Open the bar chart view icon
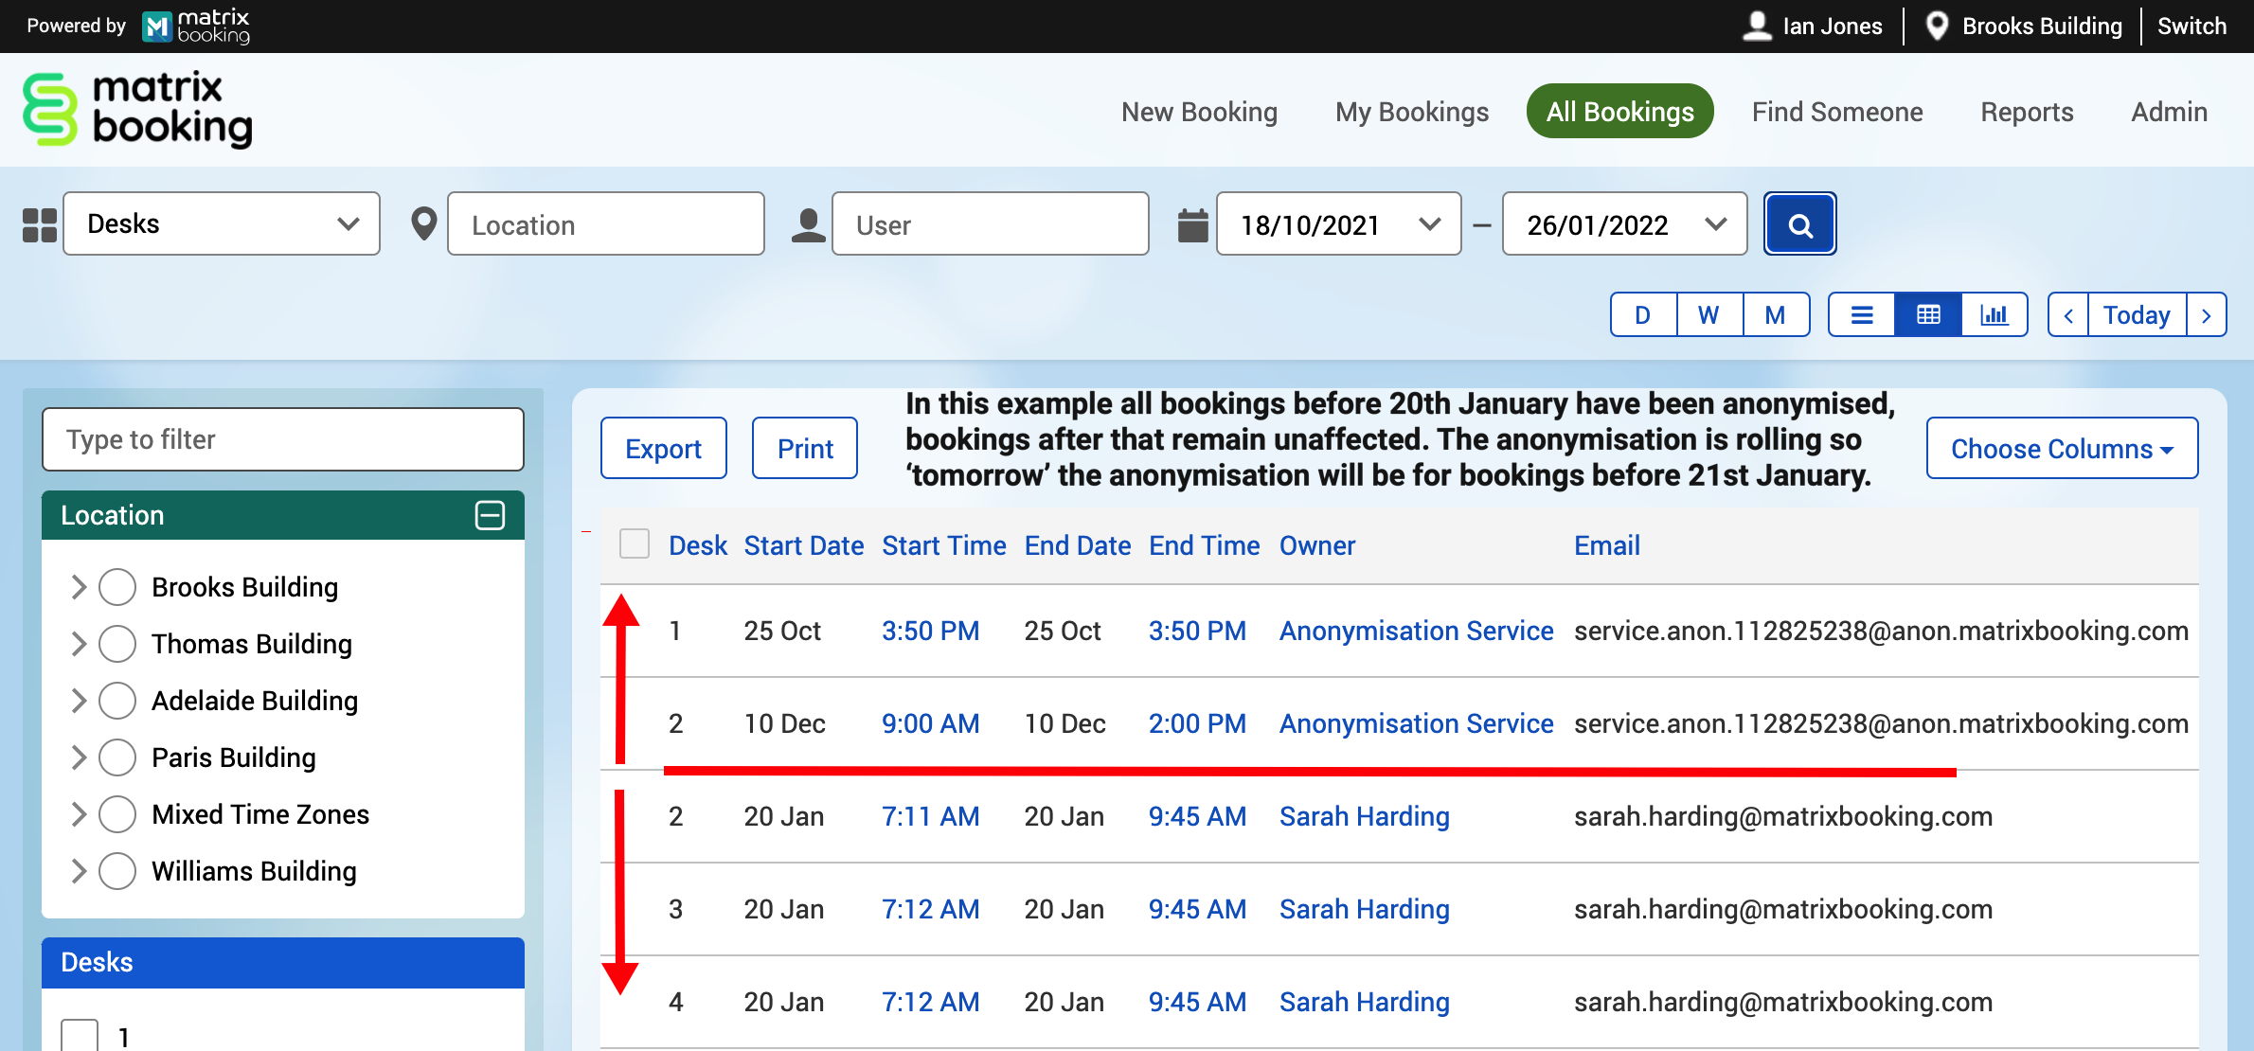This screenshot has height=1051, width=2254. tap(1994, 314)
